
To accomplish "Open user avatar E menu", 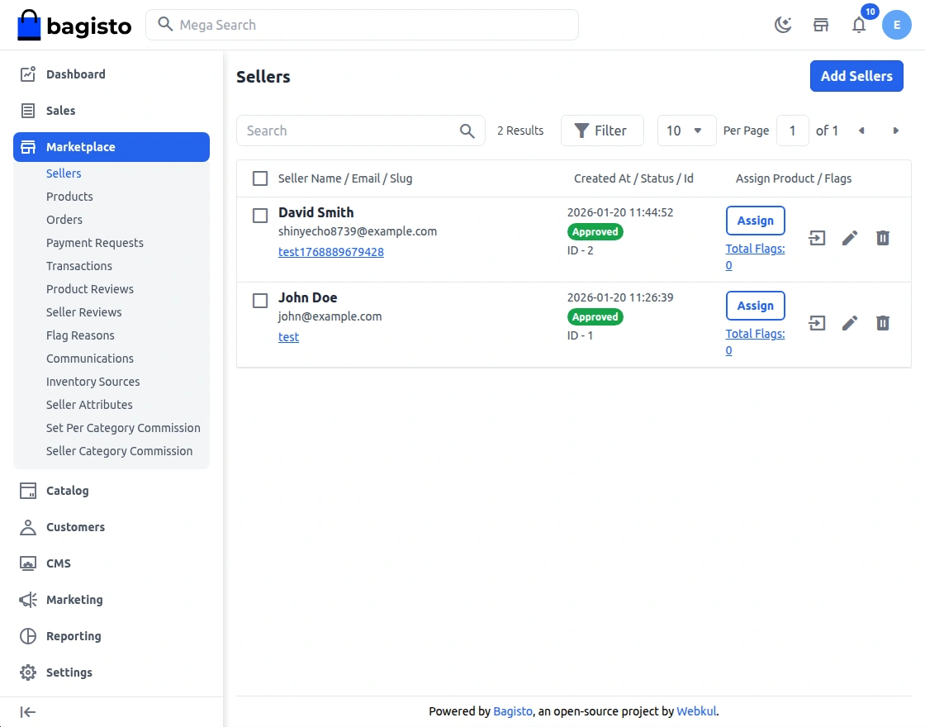I will [x=896, y=25].
